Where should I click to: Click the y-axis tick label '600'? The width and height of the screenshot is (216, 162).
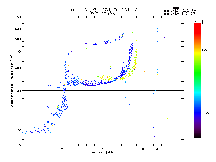pos(18,29)
